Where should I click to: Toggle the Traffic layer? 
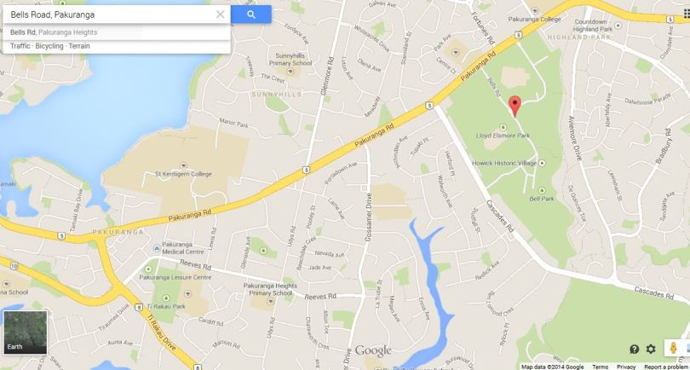point(20,46)
